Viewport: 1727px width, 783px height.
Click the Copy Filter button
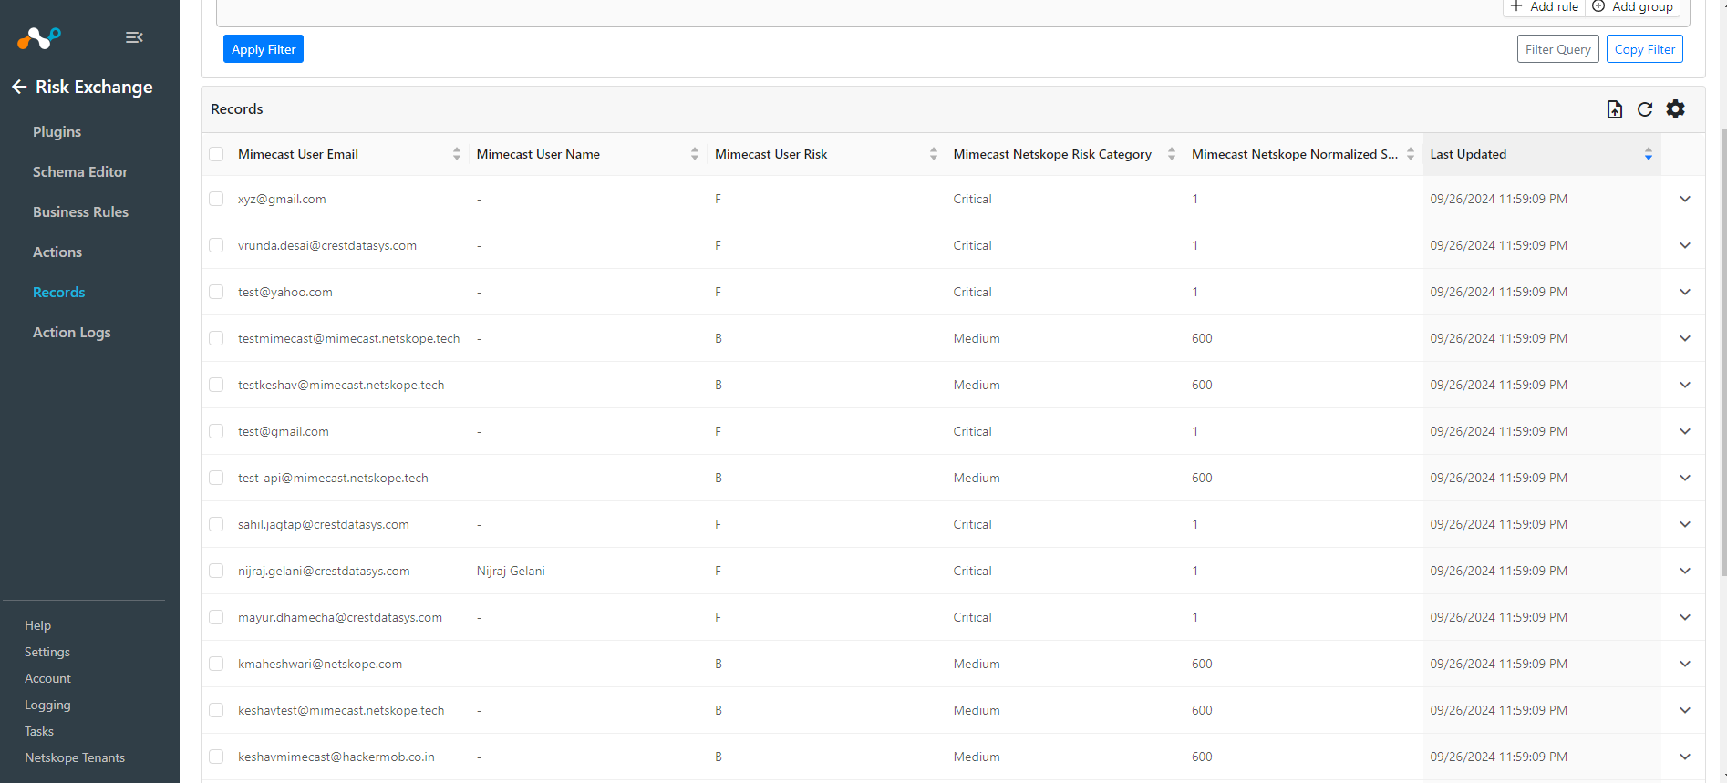point(1644,49)
